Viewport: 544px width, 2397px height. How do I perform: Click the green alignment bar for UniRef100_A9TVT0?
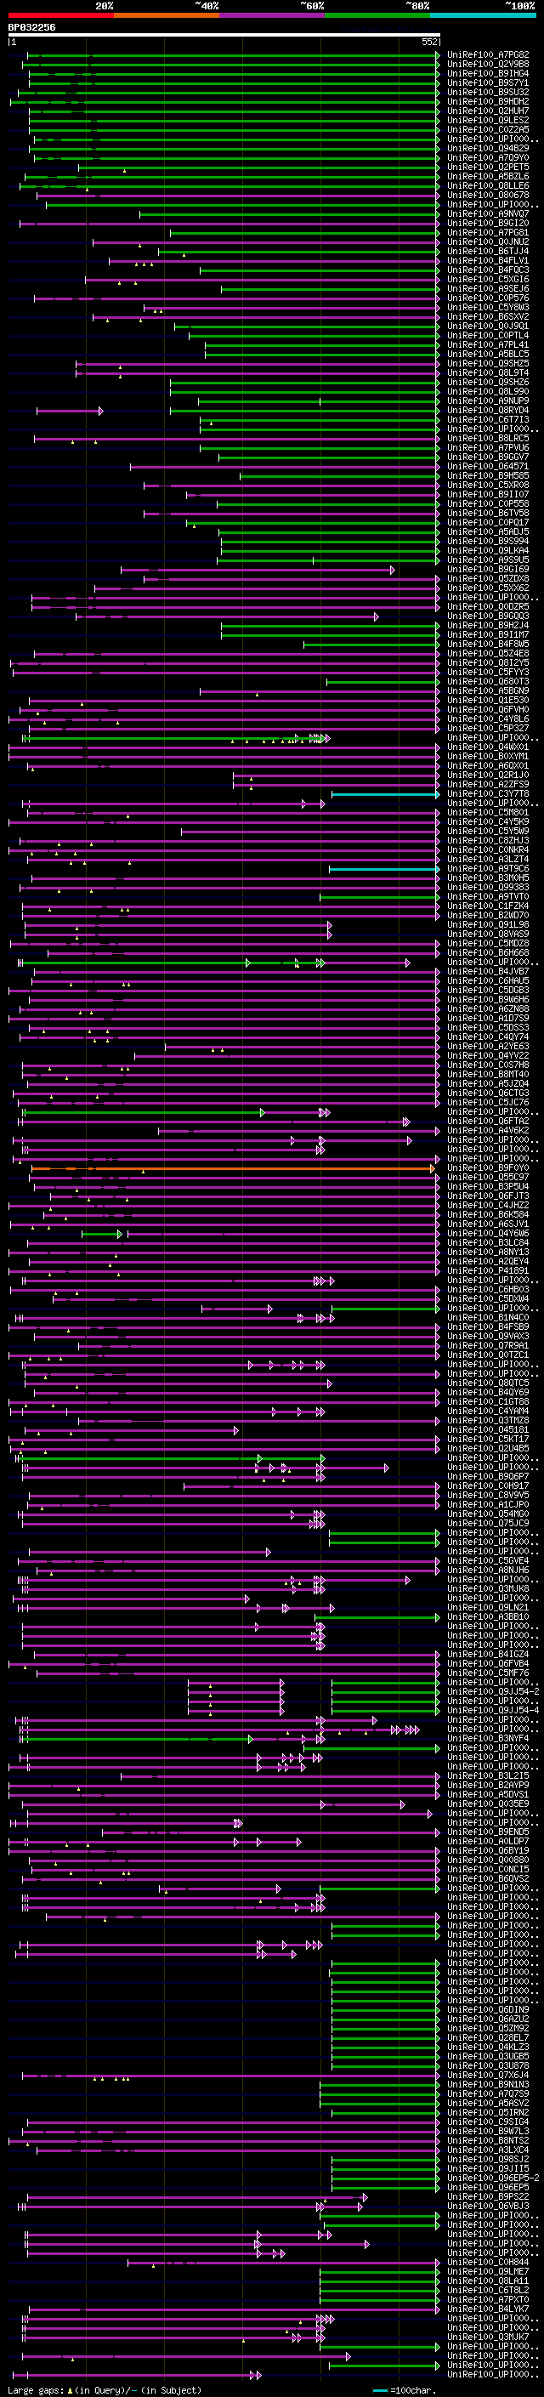(x=379, y=897)
